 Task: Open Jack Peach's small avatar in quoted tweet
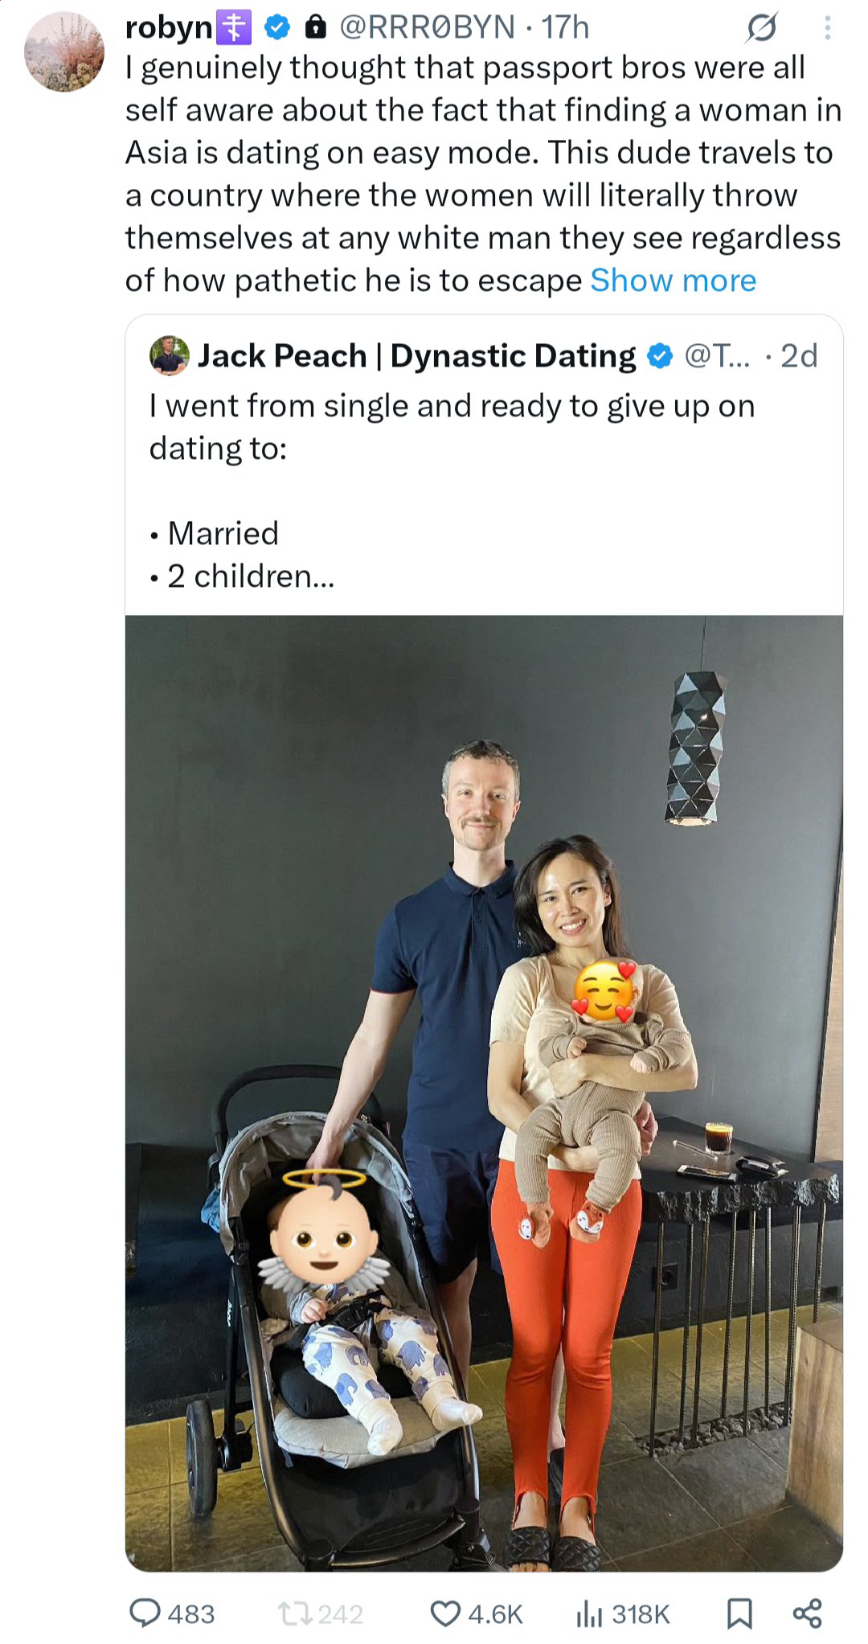170,355
